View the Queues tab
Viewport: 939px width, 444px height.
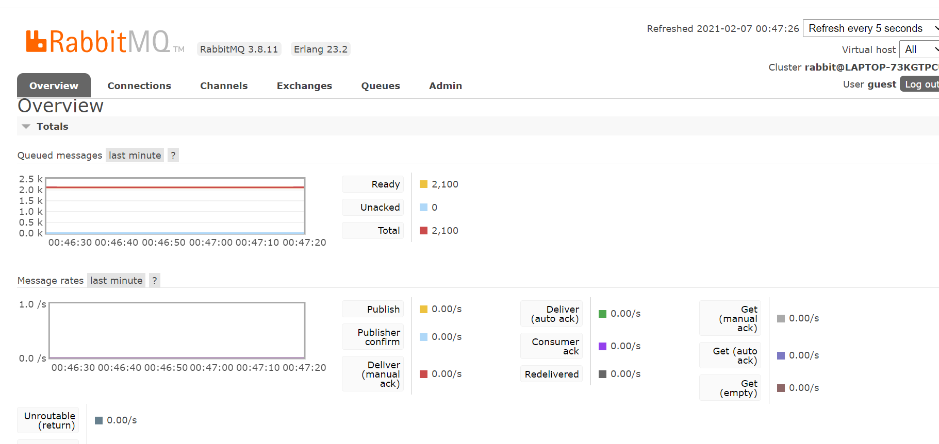[x=381, y=86]
